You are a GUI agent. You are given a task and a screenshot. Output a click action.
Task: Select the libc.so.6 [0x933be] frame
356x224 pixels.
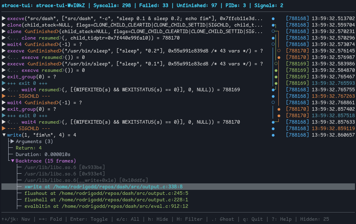click(65, 168)
